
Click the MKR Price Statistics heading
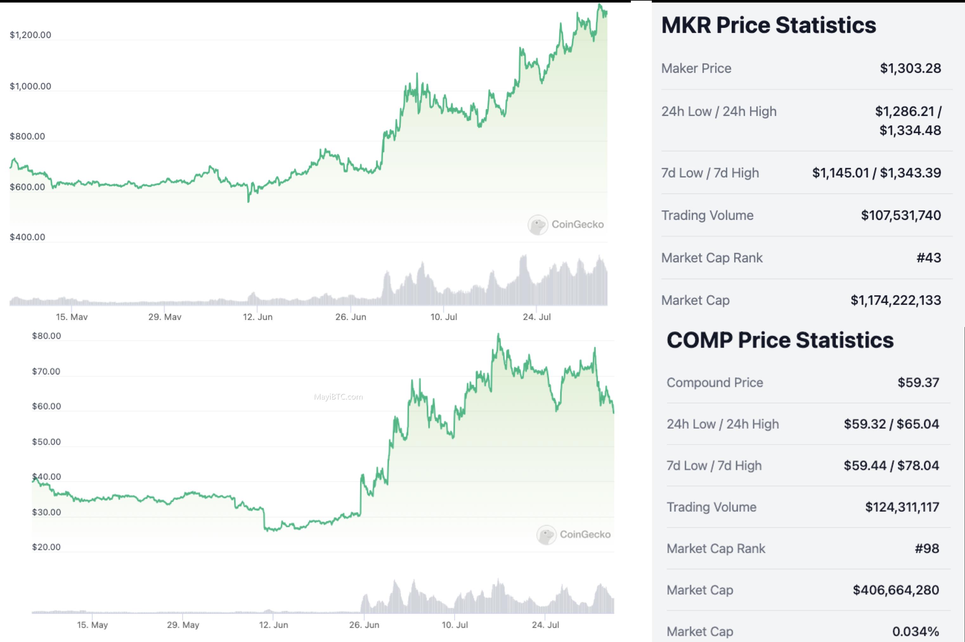click(768, 25)
